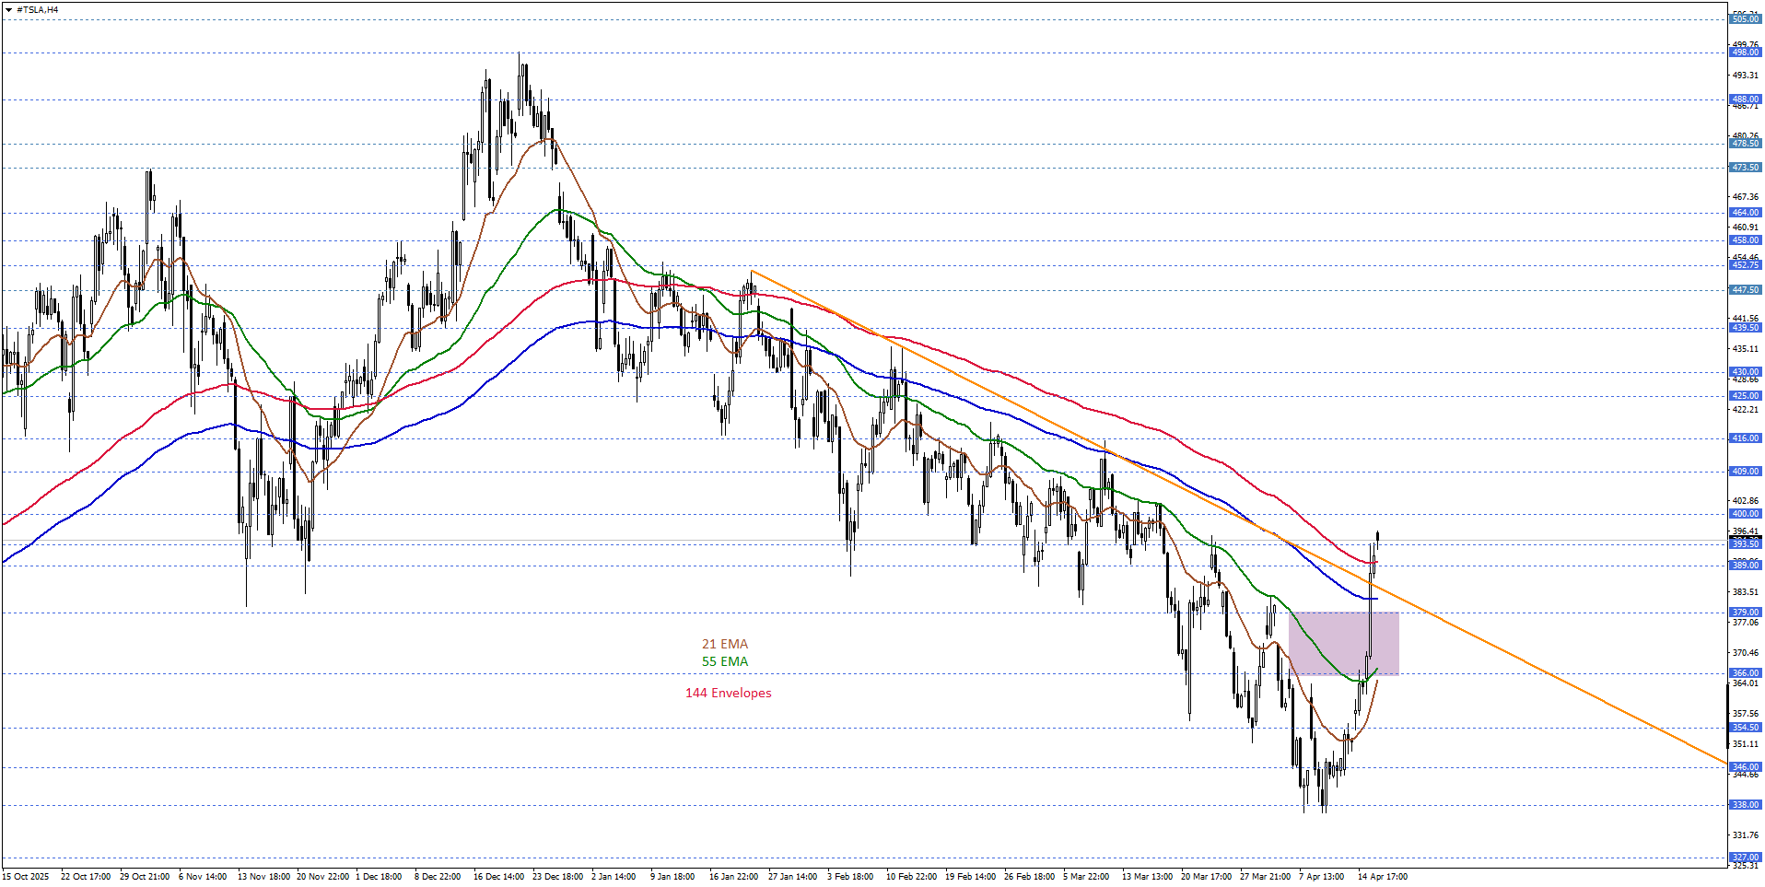Click the 15 Oct 2025 date label
The width and height of the screenshot is (1765, 887).
(x=26, y=877)
